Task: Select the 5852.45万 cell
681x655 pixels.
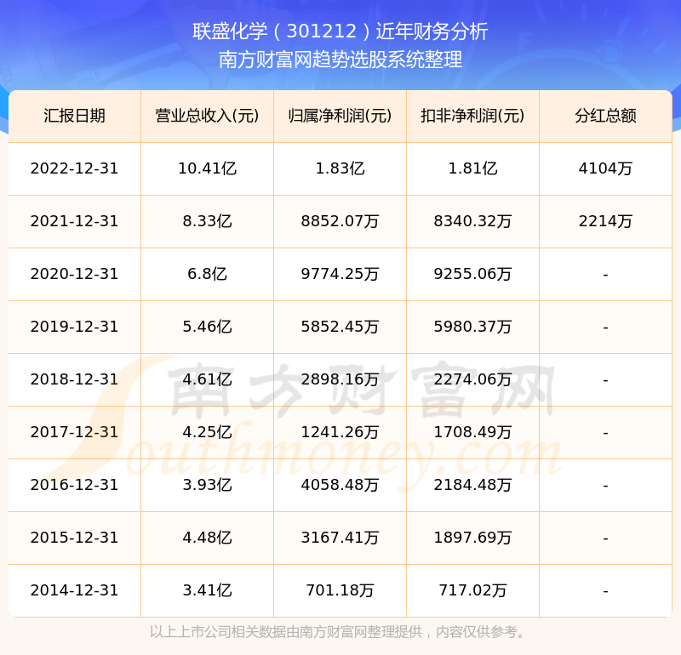Action: [x=340, y=327]
